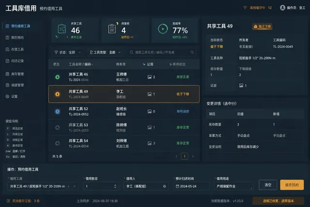Click the 借用用途 text field
Screen dimensions: 310x207
233,186
